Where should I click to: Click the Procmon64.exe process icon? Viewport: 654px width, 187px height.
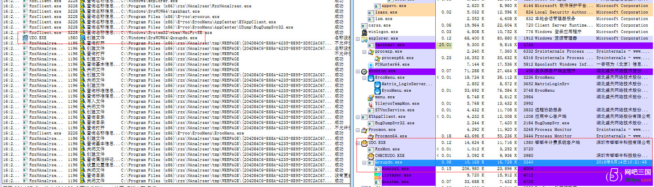[371, 136]
